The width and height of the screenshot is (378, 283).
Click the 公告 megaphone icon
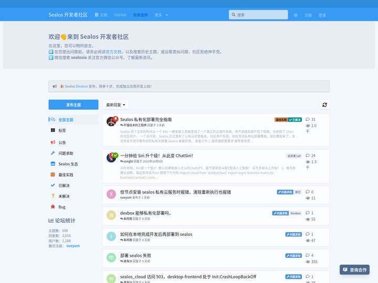[53, 142]
